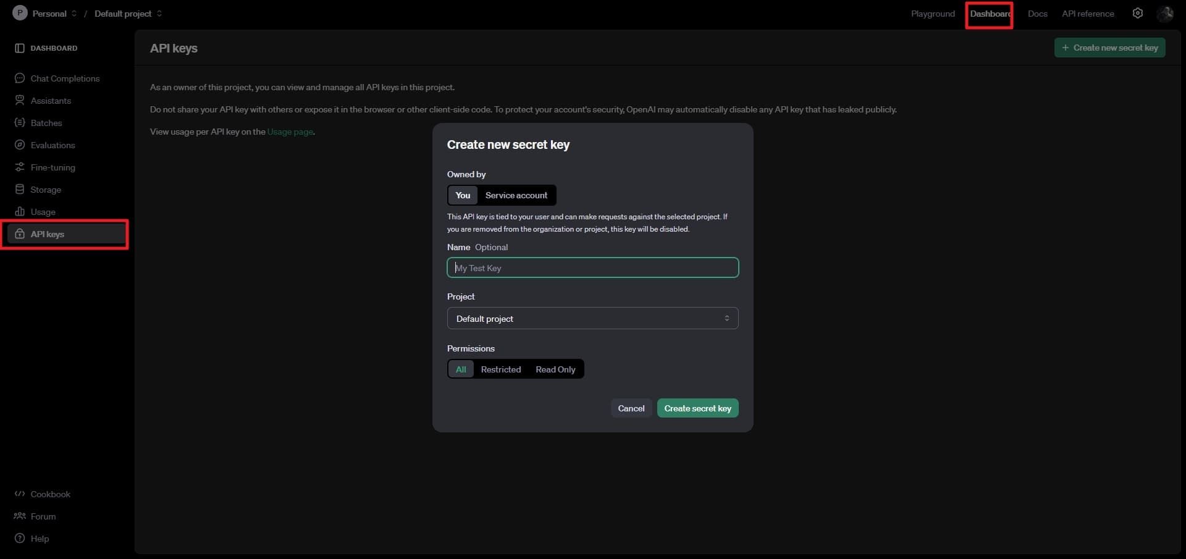This screenshot has width=1186, height=559.
Task: Cancel the new secret key dialog
Action: click(631, 408)
